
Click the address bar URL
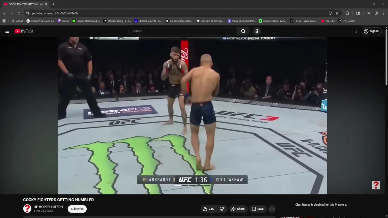(55, 13)
